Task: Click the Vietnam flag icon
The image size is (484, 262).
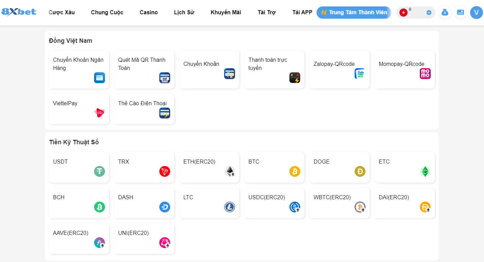Action: (404, 13)
